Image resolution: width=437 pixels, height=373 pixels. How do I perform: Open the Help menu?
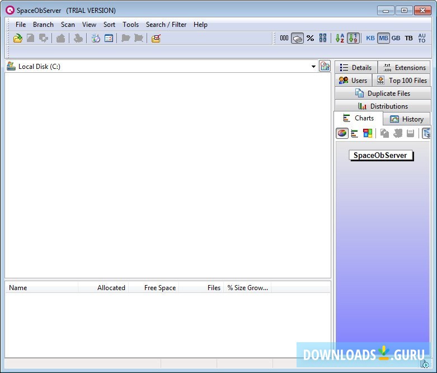coord(200,25)
